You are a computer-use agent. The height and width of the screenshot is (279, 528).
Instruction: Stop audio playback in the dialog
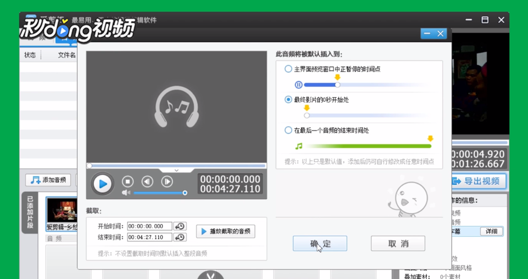pyautogui.click(x=128, y=182)
